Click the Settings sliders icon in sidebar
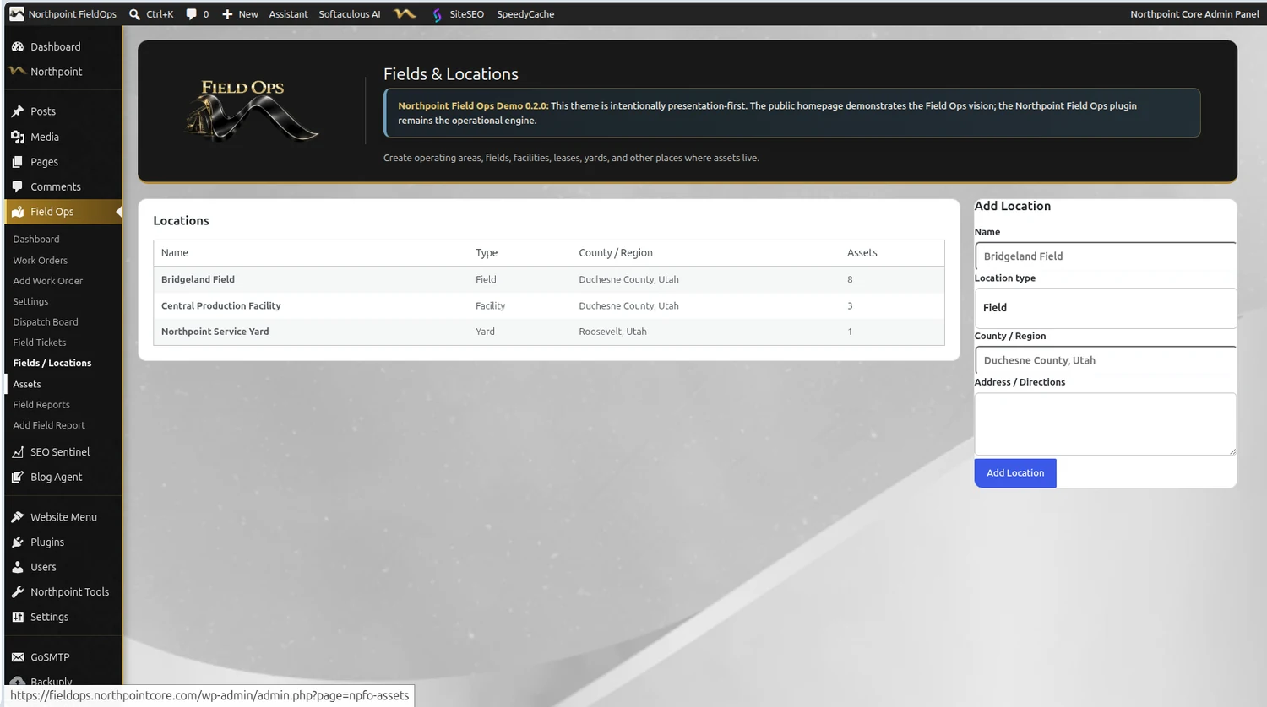The image size is (1267, 707). coord(18,617)
